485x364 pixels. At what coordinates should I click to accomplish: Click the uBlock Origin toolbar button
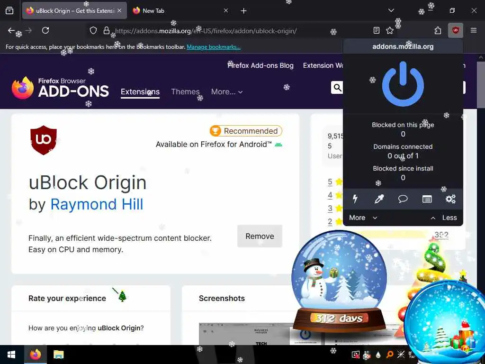tap(455, 30)
